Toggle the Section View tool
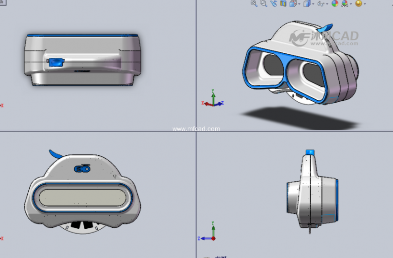This screenshot has width=393, height=258. point(283,3)
